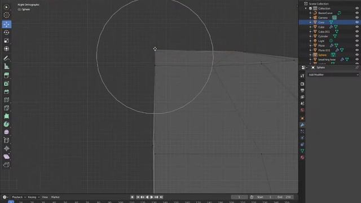Play the animation forward
The width and height of the screenshot is (361, 203).
[x=152, y=197]
